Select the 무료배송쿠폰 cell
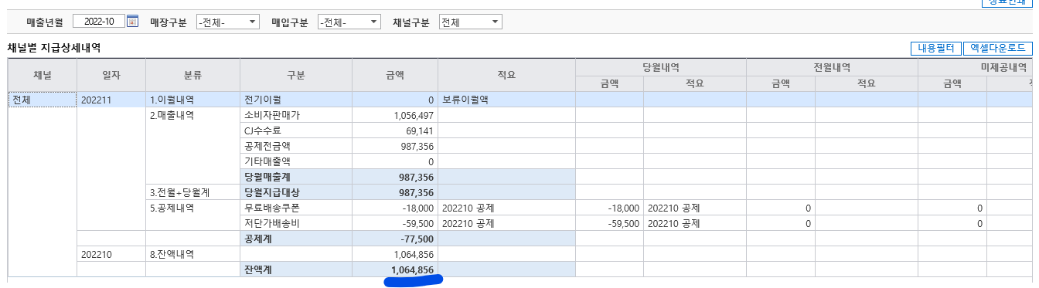 [x=296, y=208]
